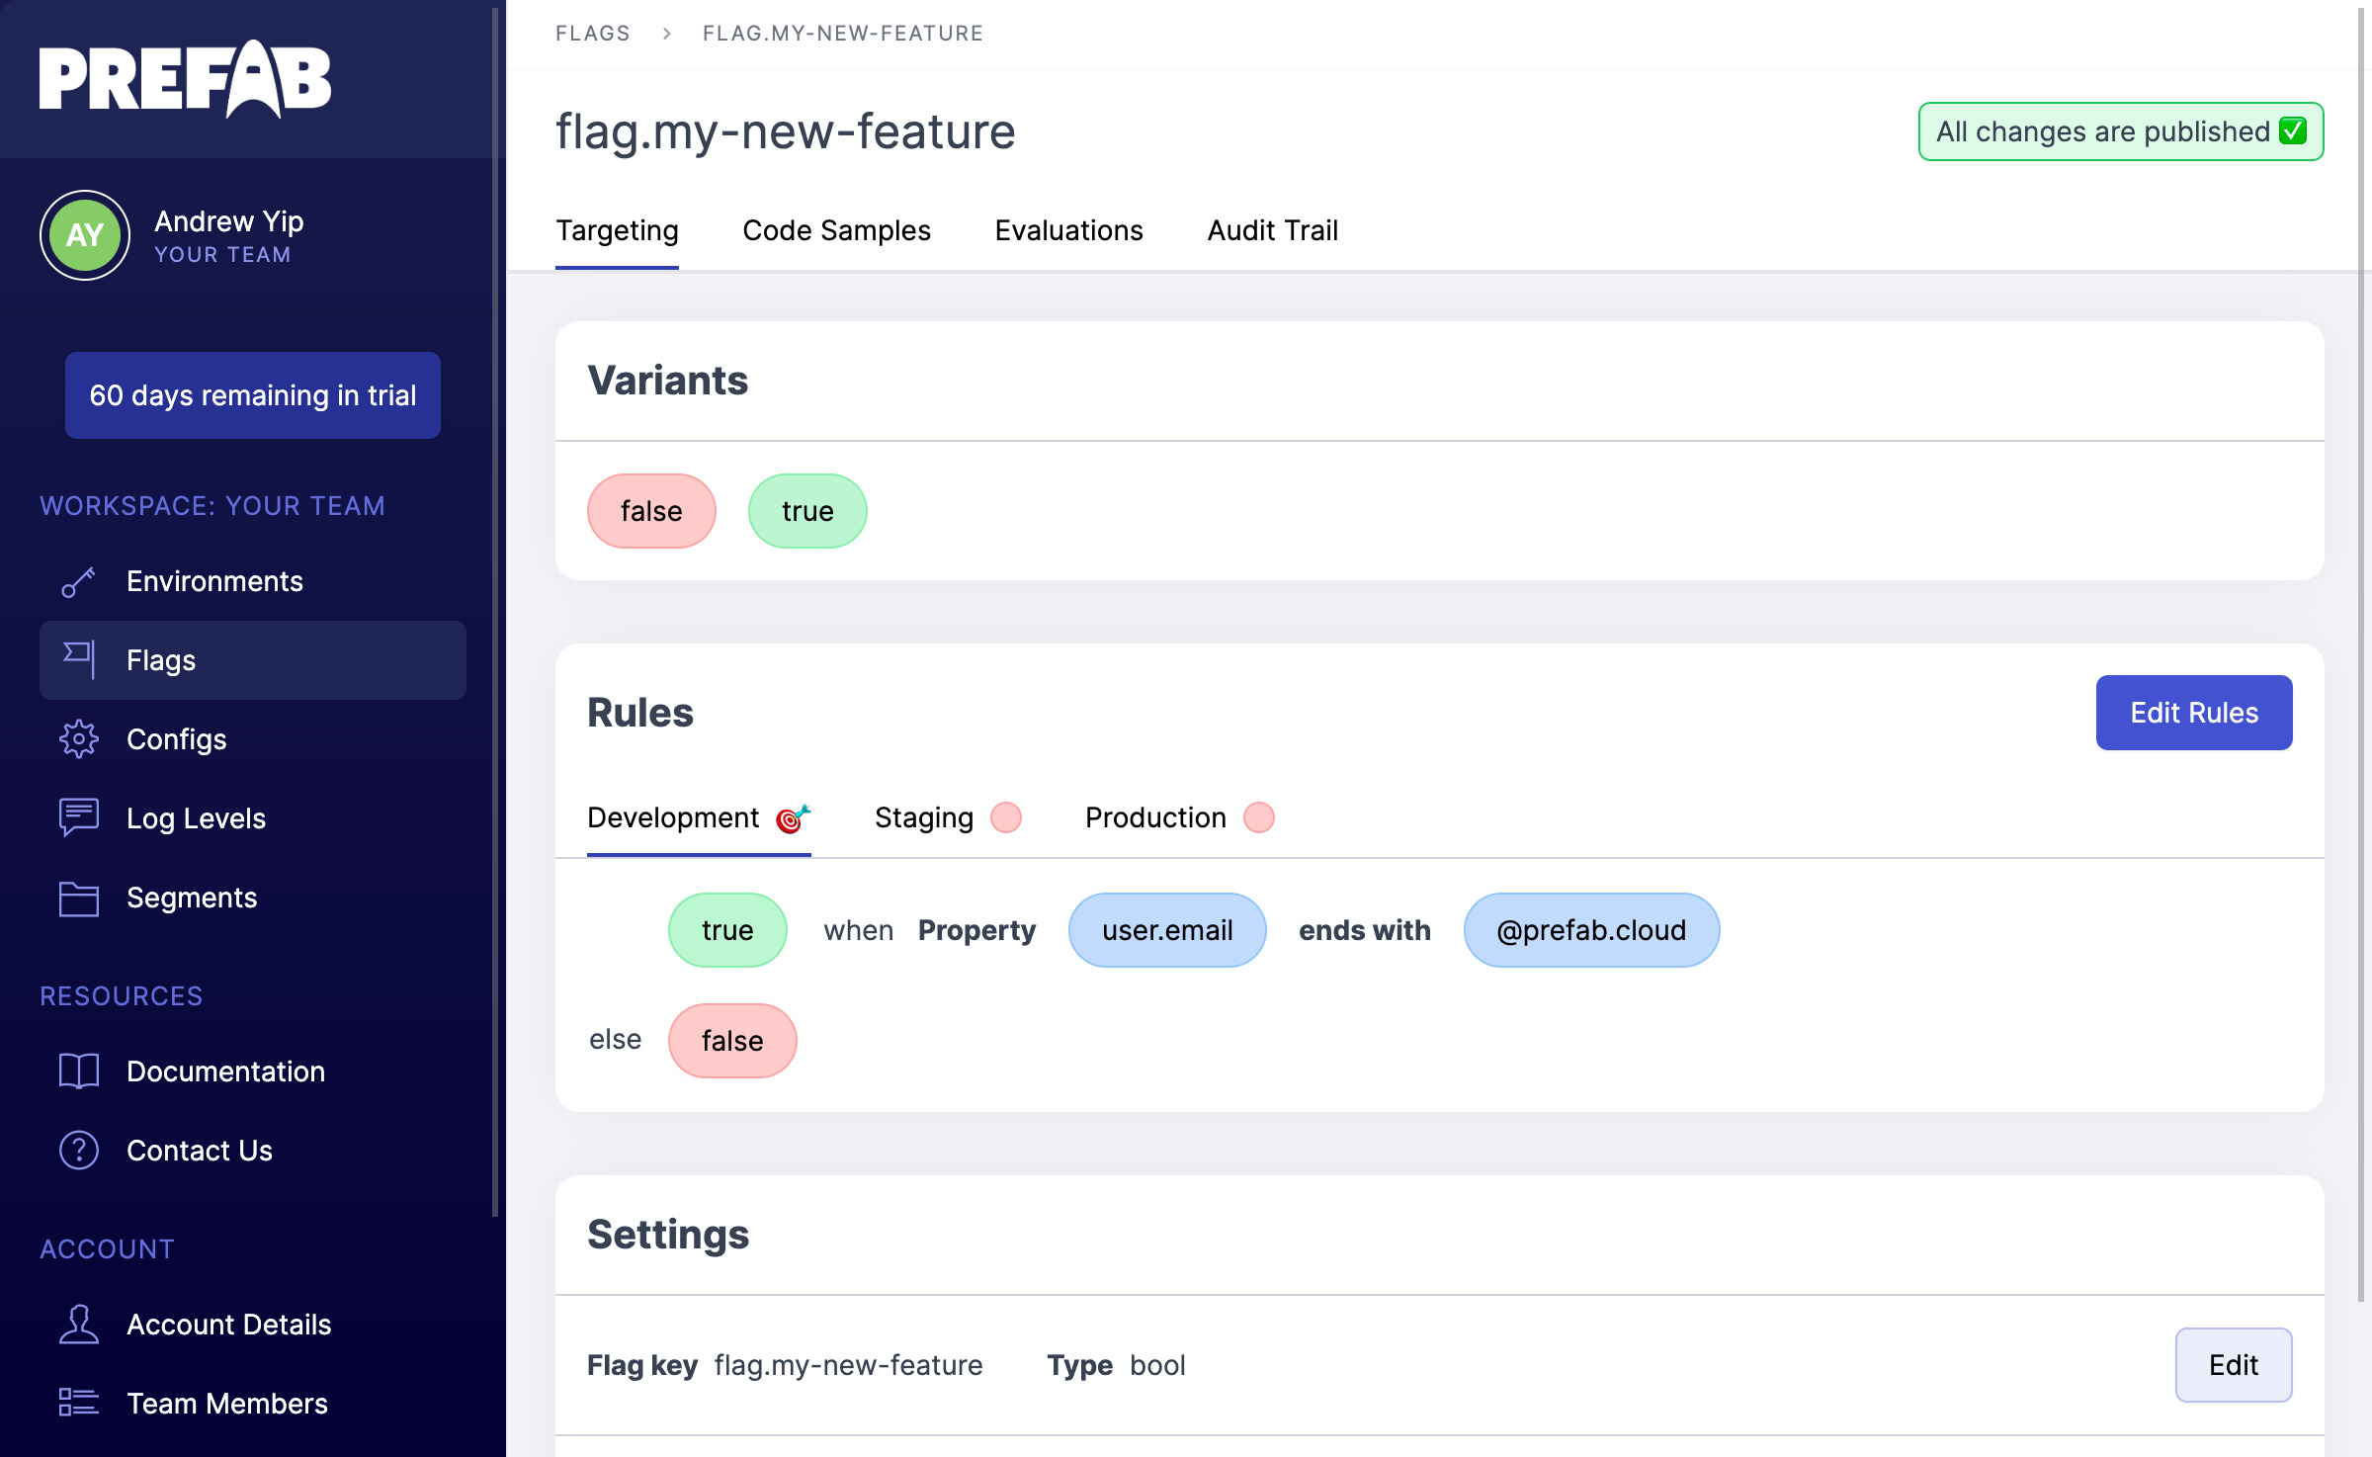Select the true variant color swatch
Image resolution: width=2372 pixels, height=1457 pixels.
[805, 510]
